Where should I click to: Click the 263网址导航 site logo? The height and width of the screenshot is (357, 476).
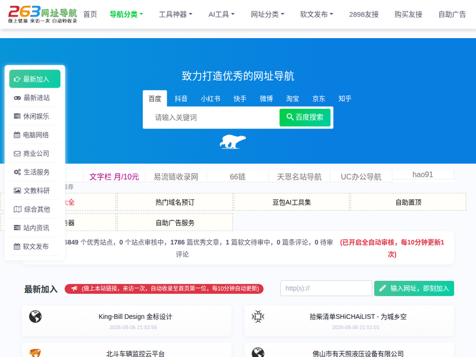(x=42, y=14)
